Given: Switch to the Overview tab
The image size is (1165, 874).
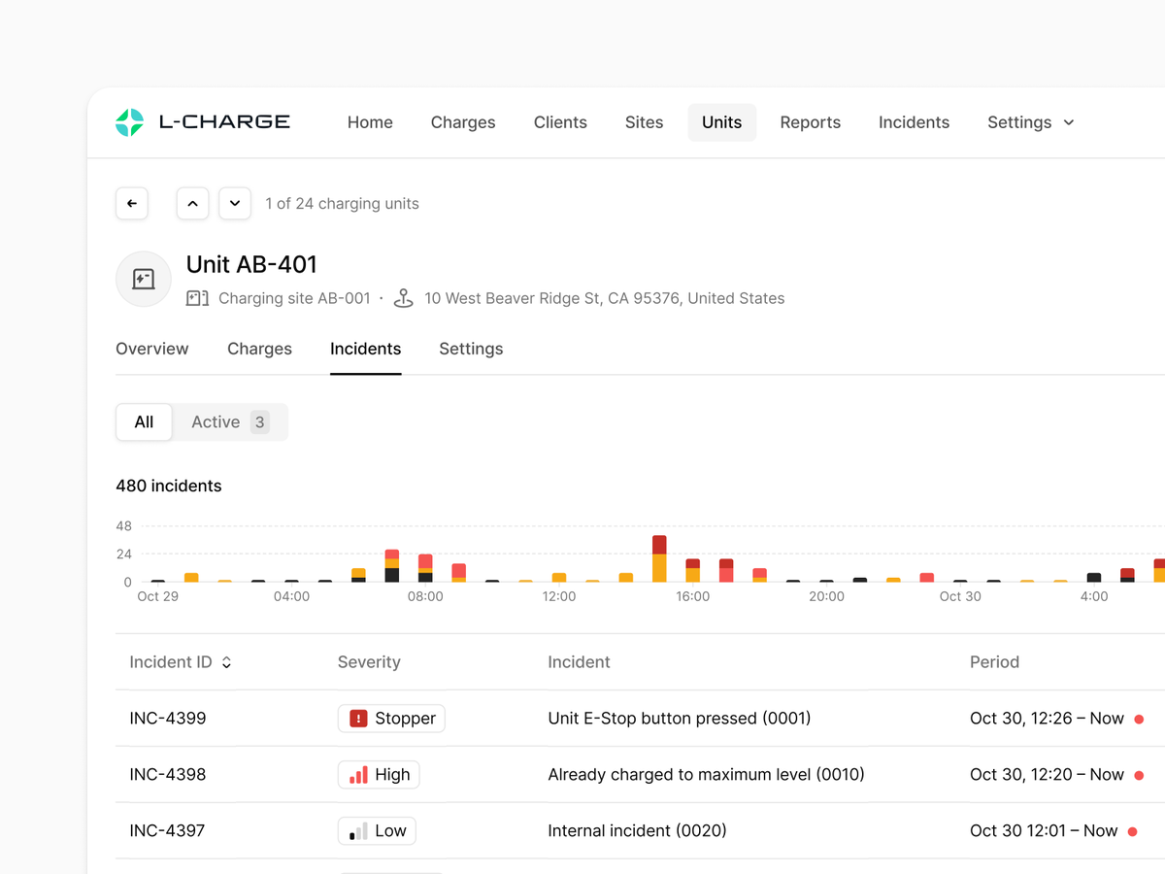Looking at the screenshot, I should [x=152, y=349].
